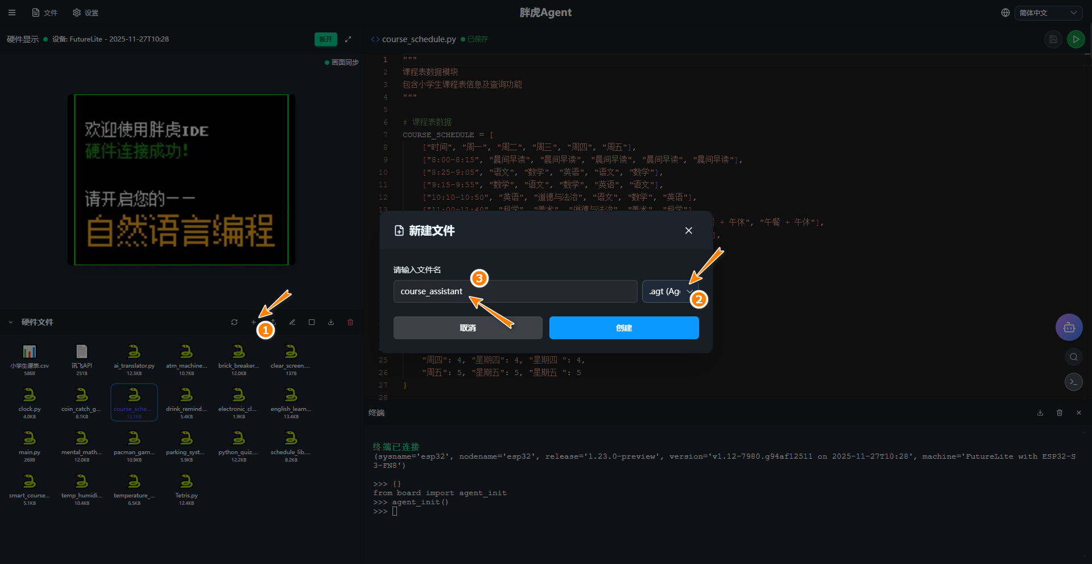Viewport: 1092px width, 564px height.
Task: Click the rename pencil icon in files toolbar
Action: pyautogui.click(x=292, y=322)
